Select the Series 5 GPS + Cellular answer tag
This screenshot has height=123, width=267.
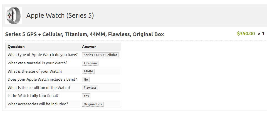[100, 55]
